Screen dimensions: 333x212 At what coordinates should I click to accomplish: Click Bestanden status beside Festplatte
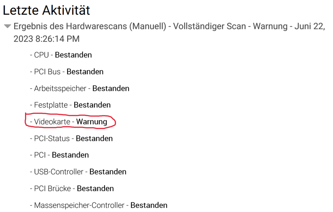[x=92, y=105]
